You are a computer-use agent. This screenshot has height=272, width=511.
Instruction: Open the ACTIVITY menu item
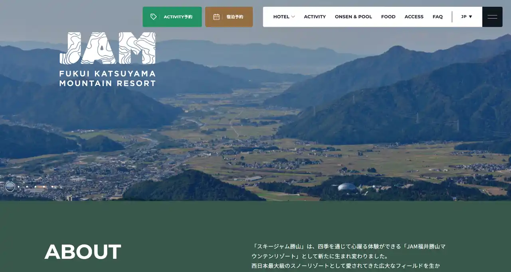315,17
